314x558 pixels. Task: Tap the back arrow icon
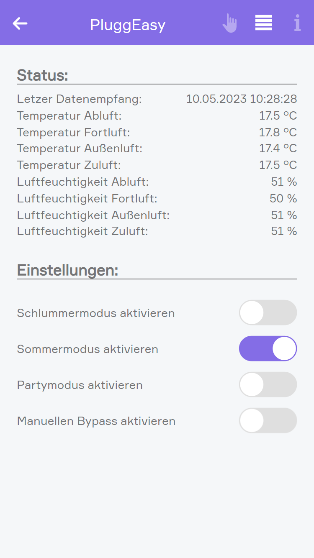pyautogui.click(x=20, y=23)
